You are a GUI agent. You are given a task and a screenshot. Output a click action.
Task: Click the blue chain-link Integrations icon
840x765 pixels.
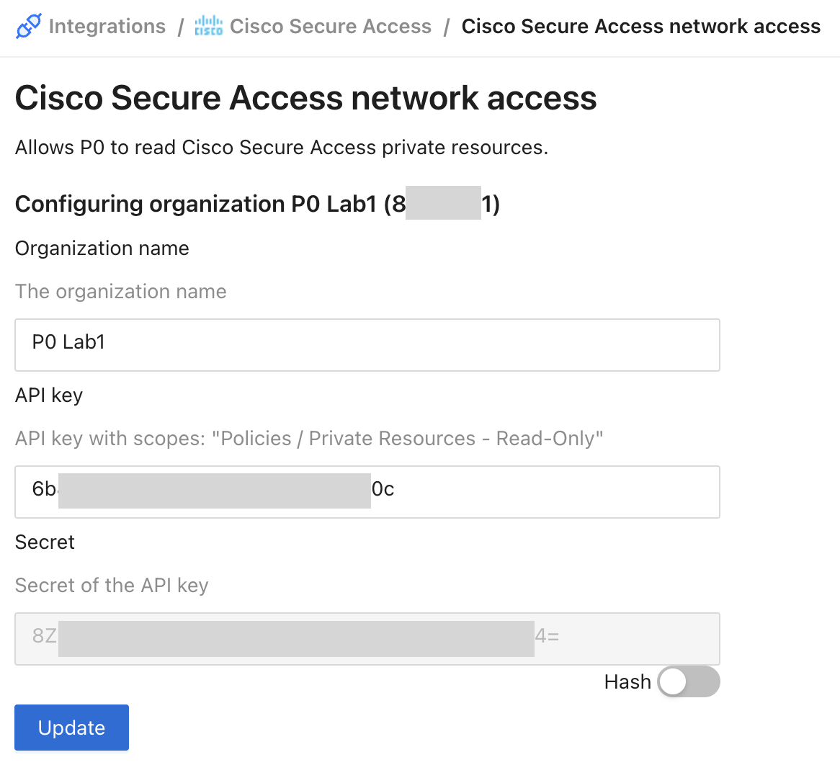pos(27,26)
